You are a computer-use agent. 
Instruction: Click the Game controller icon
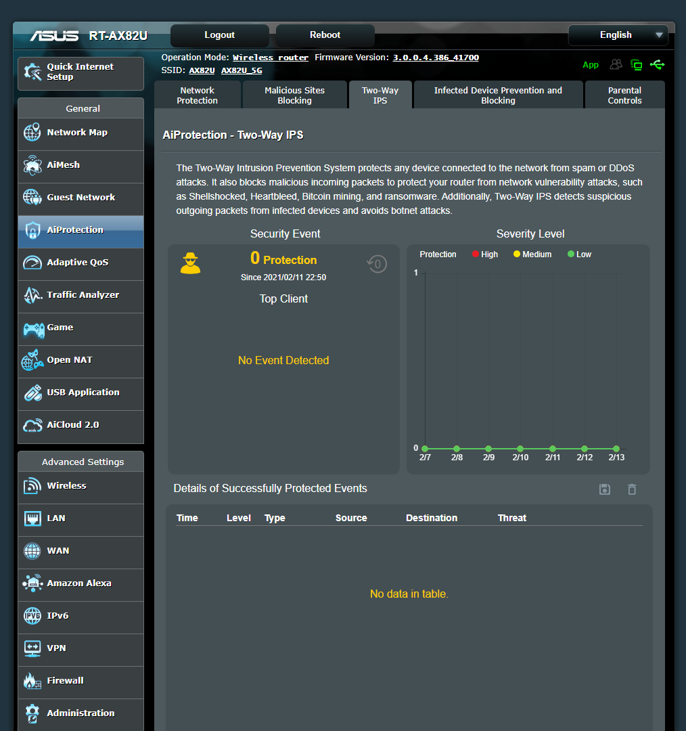(34, 330)
